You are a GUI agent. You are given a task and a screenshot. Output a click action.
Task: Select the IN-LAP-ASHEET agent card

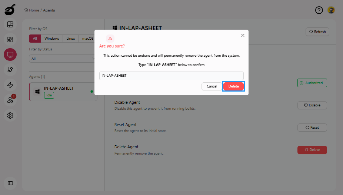(63, 92)
